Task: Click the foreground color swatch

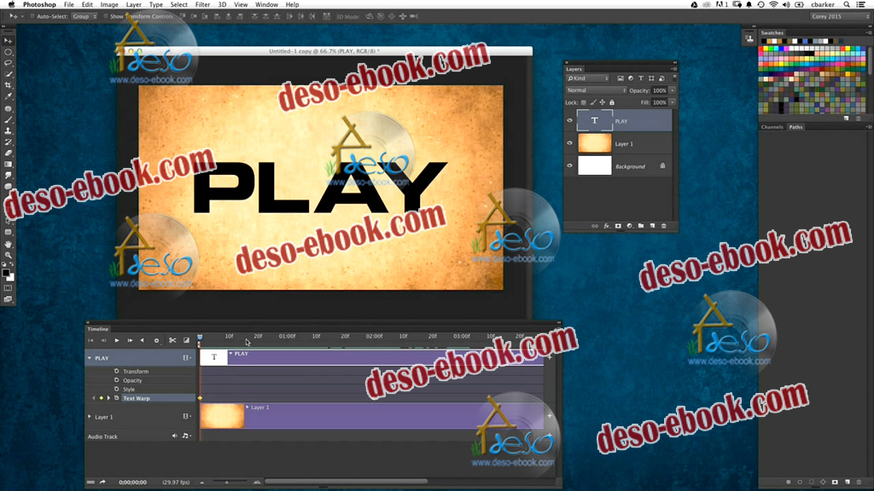Action: 6,273
